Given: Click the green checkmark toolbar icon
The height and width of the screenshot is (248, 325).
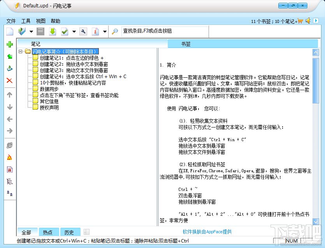Looking at the screenshot, I should pos(65,31).
